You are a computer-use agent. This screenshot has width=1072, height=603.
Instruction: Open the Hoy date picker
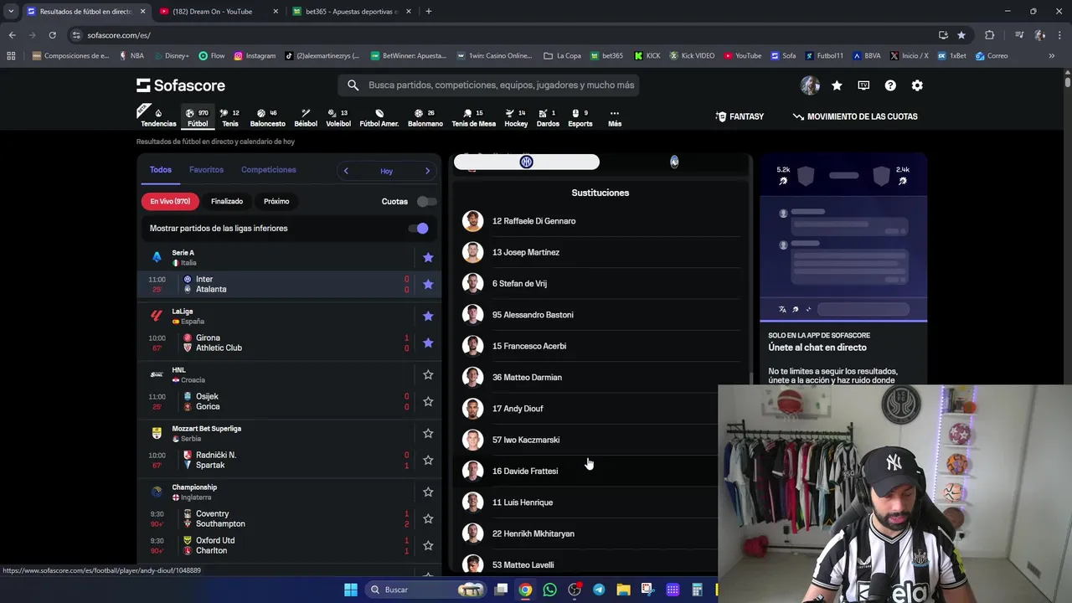[x=386, y=171]
